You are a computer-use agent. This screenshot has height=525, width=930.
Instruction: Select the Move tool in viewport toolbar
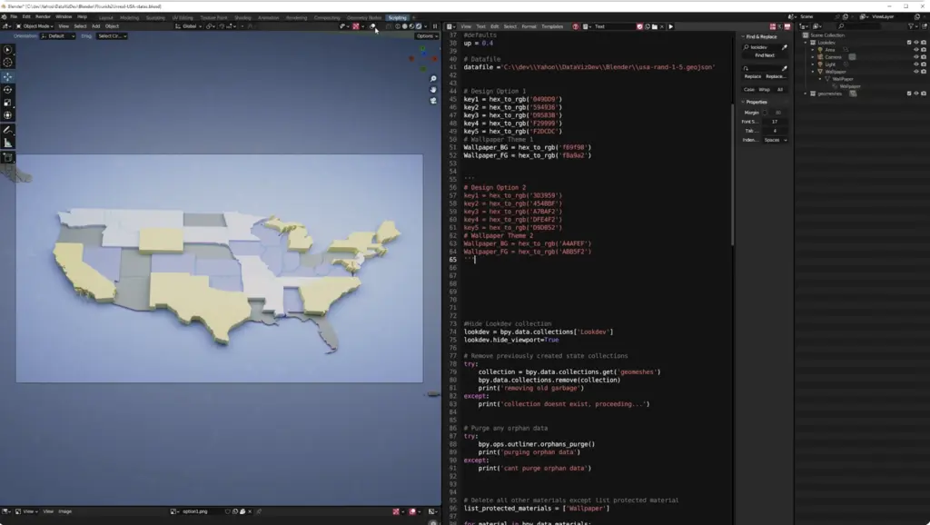coord(7,77)
